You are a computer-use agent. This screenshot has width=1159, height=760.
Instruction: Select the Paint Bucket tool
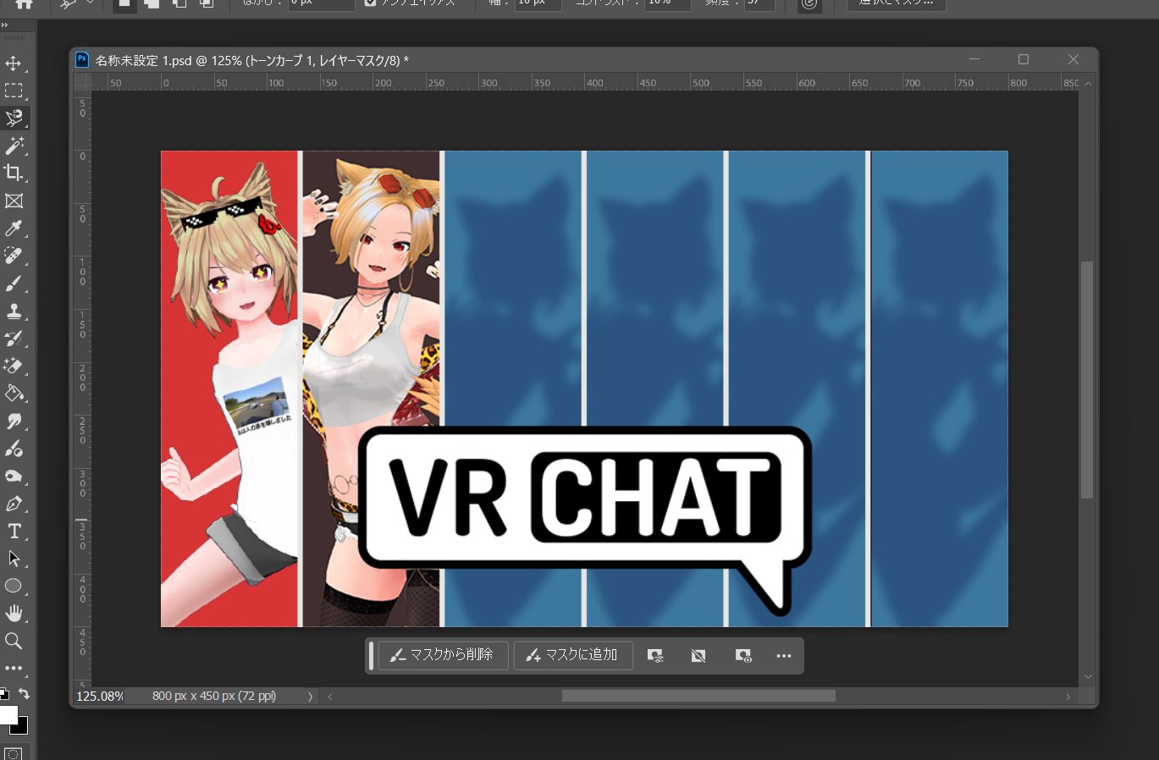point(14,394)
